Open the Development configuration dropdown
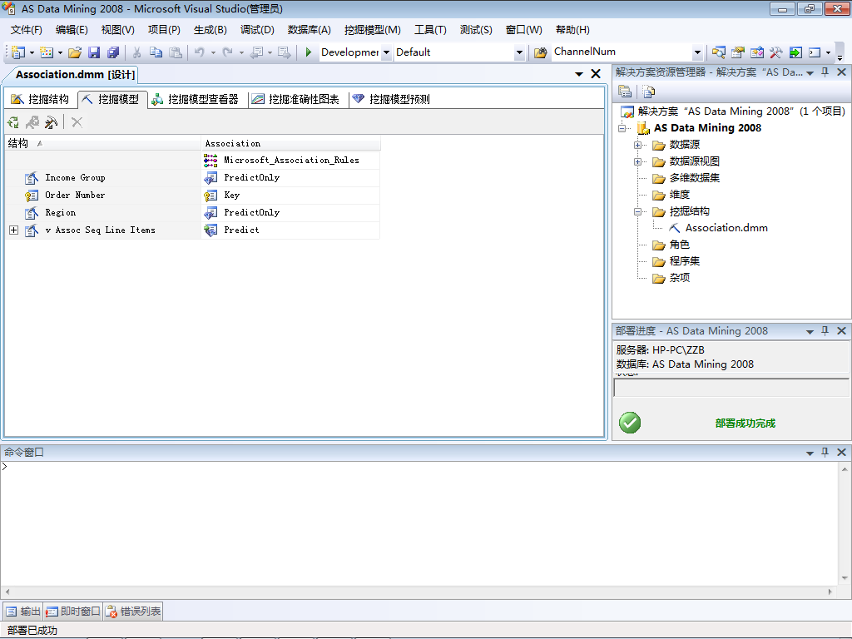Viewport: 852px width, 639px height. pos(386,52)
